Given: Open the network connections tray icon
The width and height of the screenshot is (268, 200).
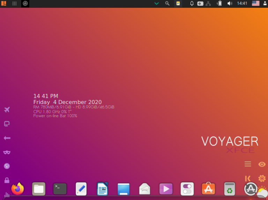Looking at the screenshot, I should (208, 3).
